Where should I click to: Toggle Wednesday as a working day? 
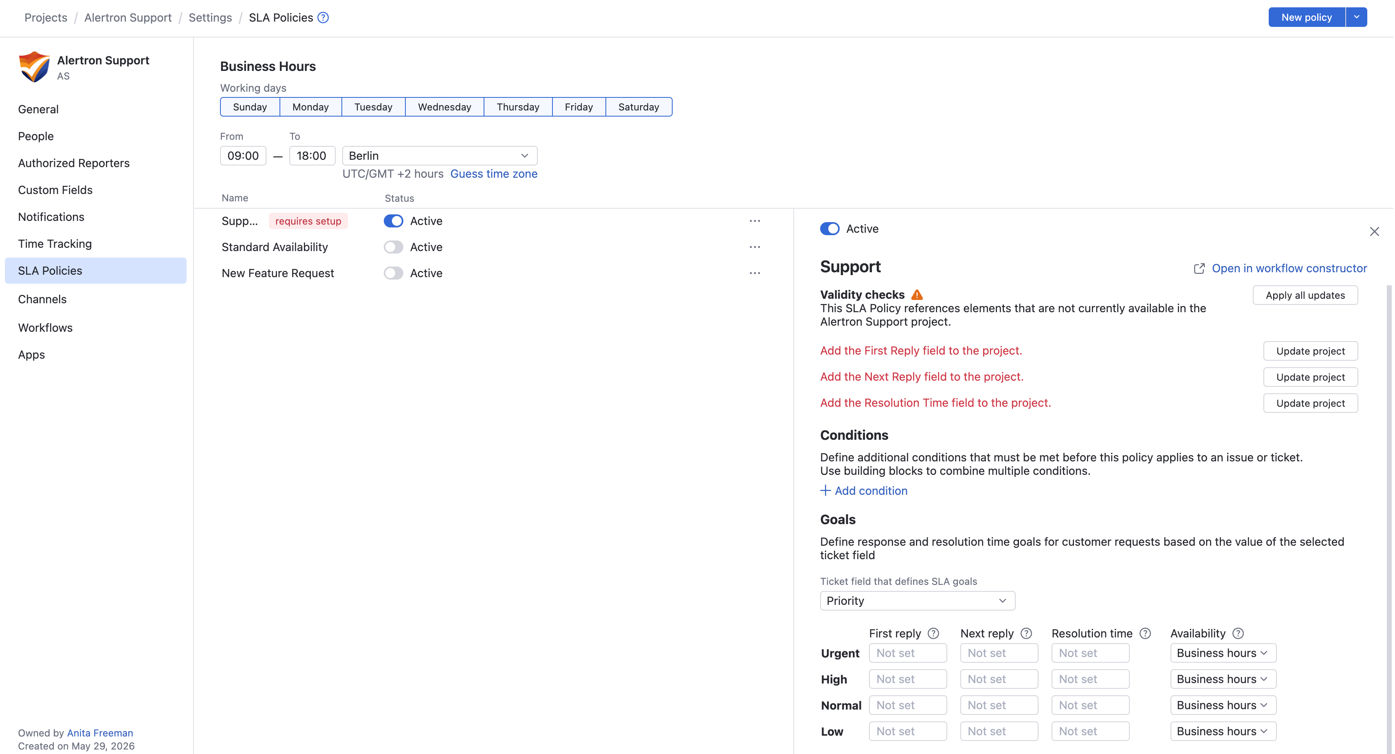tap(444, 107)
